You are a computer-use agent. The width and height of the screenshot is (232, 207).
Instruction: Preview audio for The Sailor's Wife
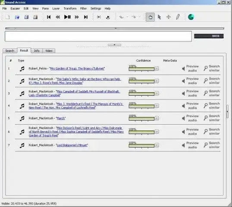coord(190,81)
